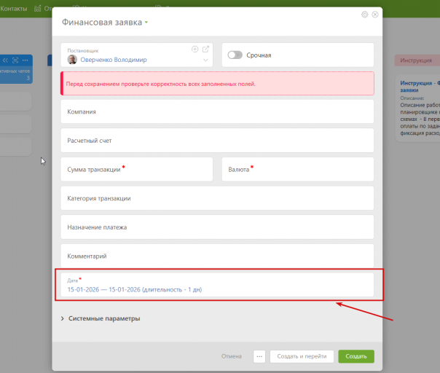Click Оверченко Володимир avatar photo

[x=72, y=60]
